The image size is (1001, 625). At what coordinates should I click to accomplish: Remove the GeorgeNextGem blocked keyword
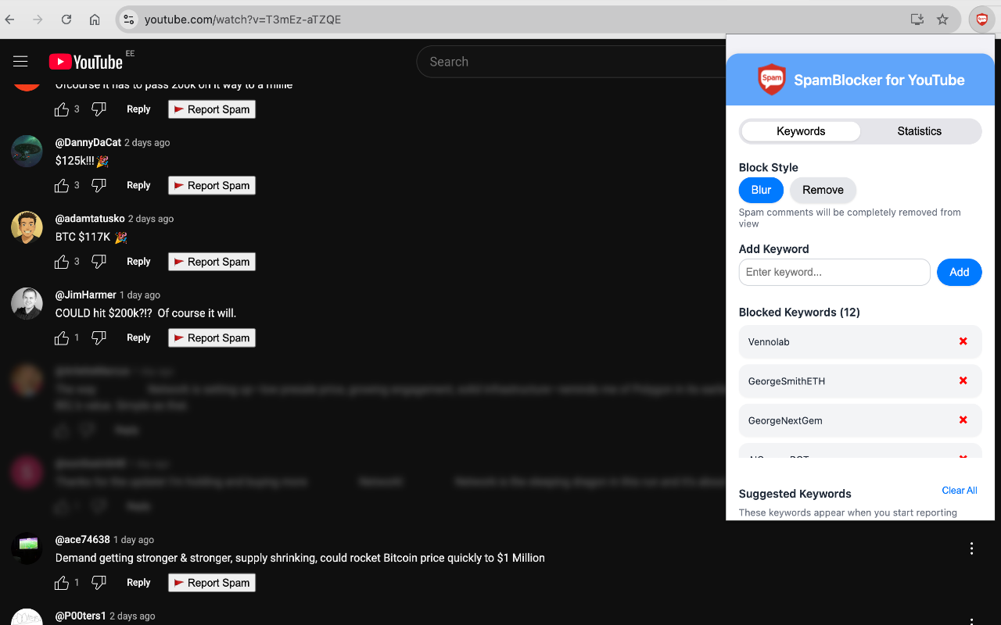tap(963, 420)
